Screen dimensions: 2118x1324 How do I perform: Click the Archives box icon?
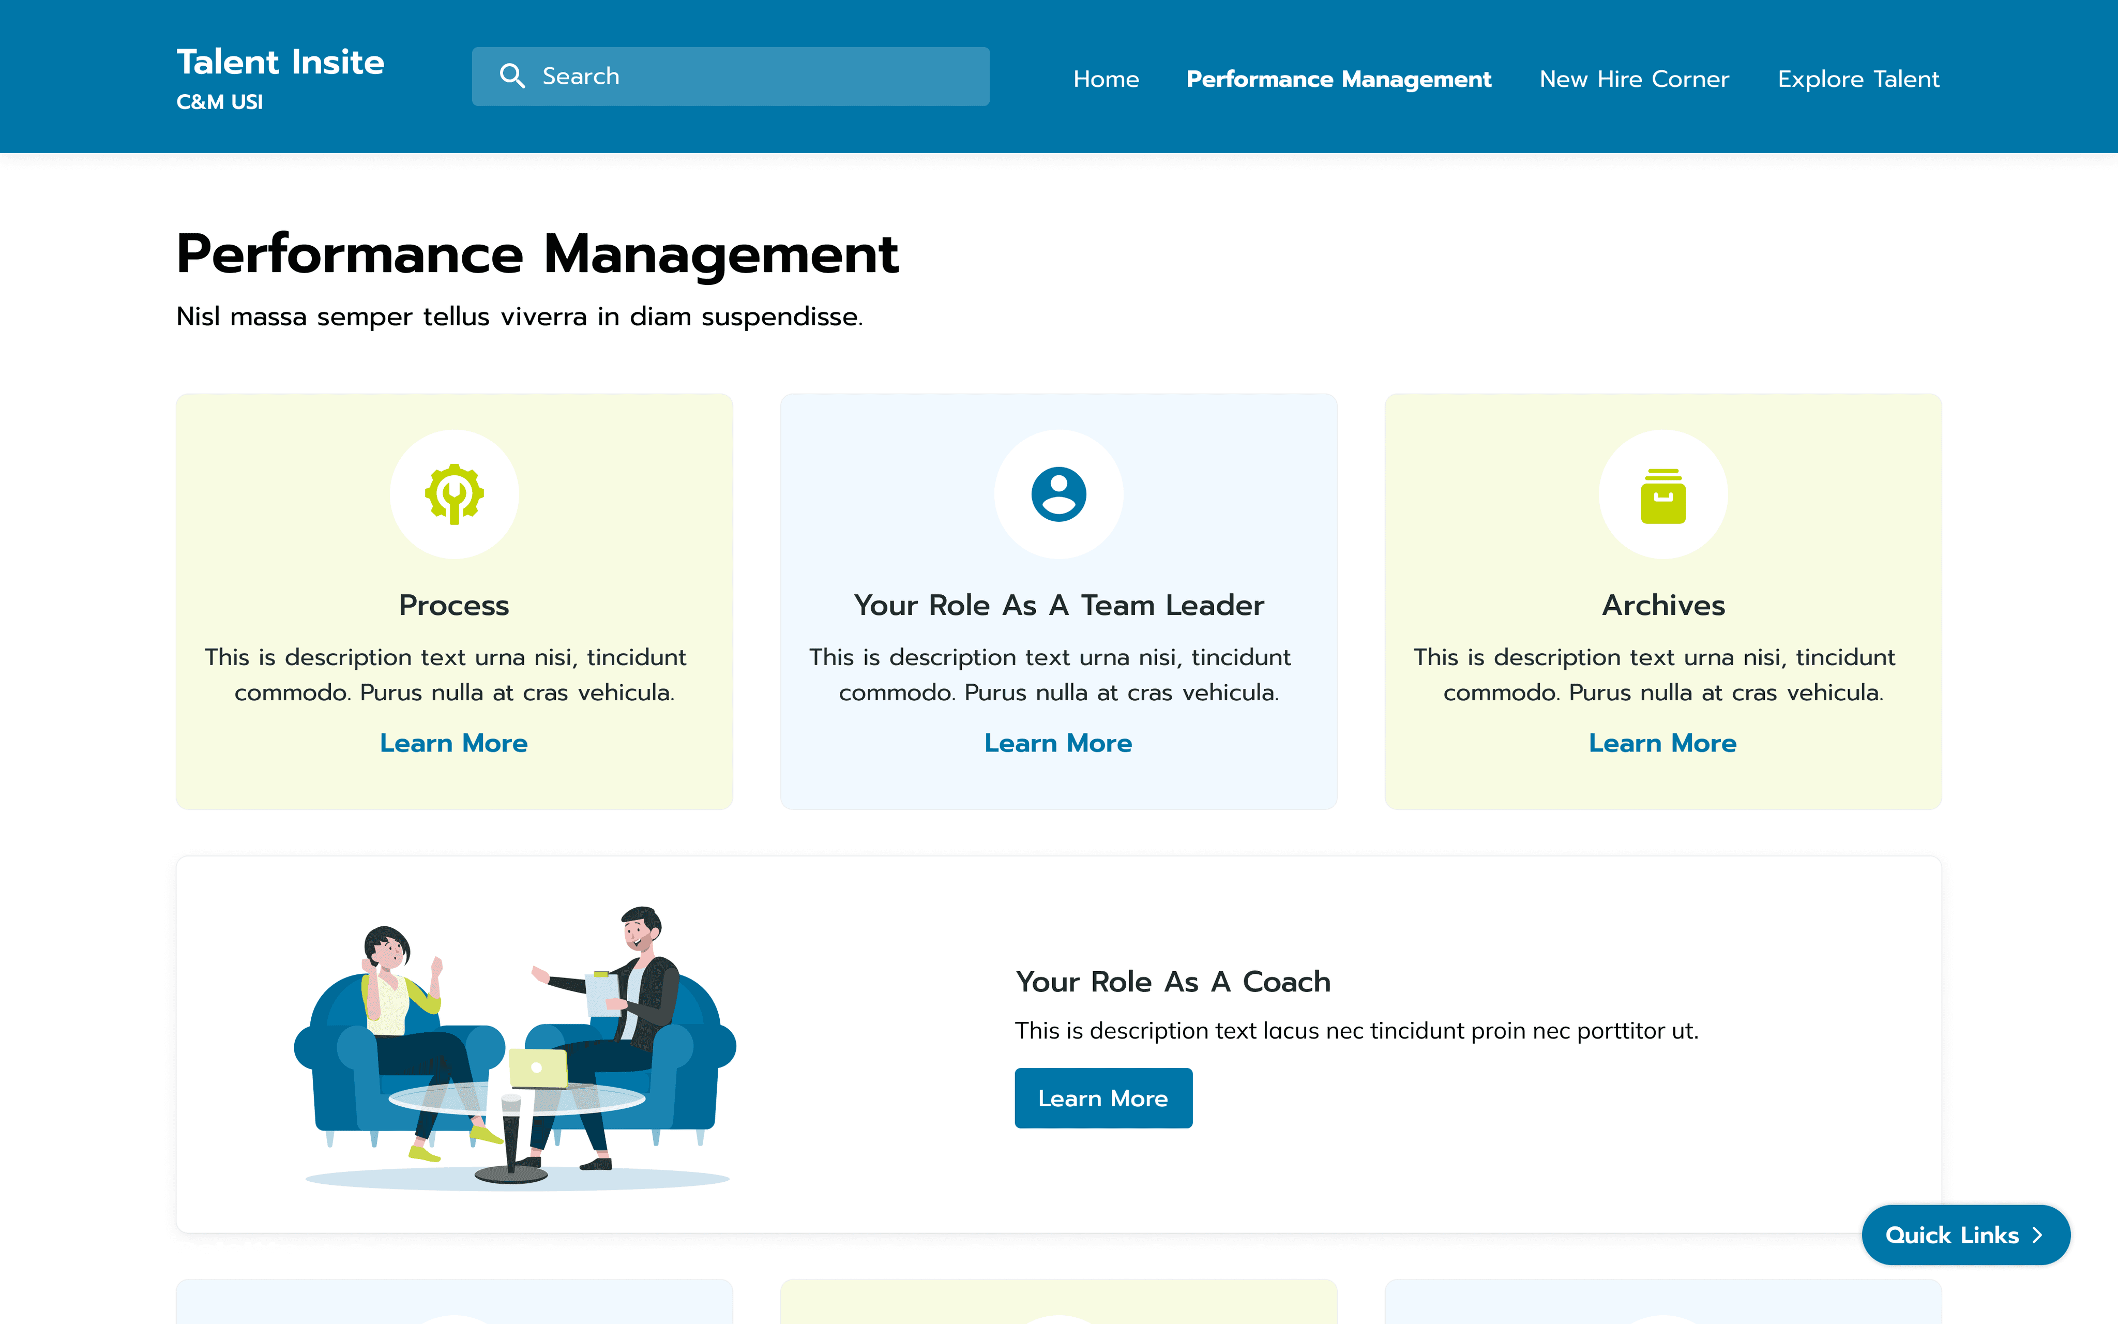1663,495
